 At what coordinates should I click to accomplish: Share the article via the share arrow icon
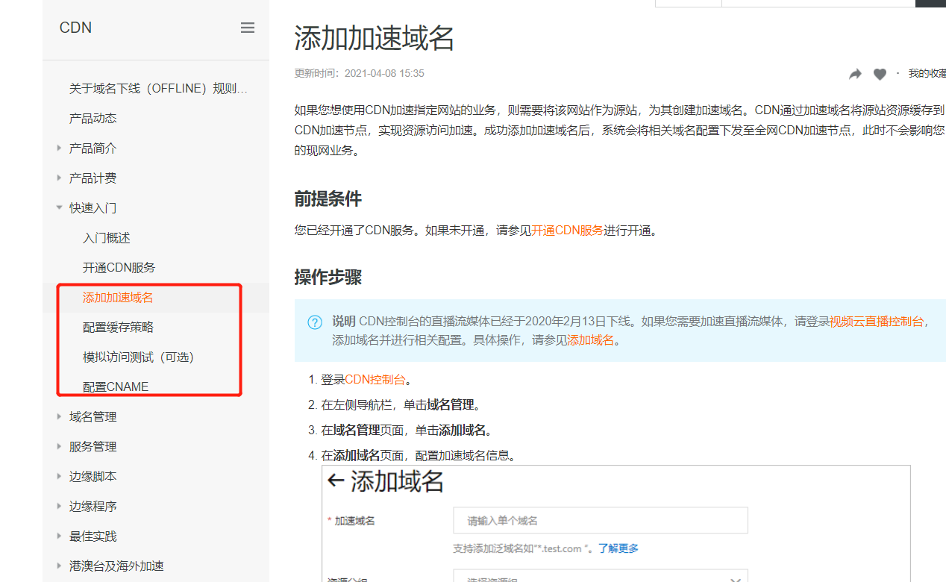855,74
